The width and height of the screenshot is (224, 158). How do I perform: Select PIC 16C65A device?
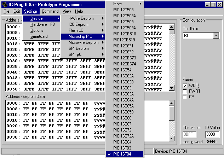125,106
